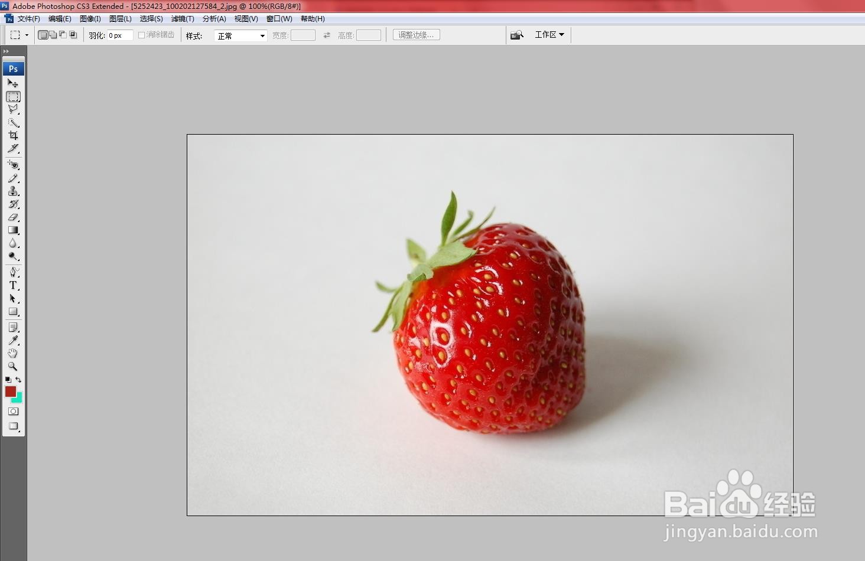Viewport: 865px width, 561px height.
Task: Select the Blur tool
Action: pyautogui.click(x=13, y=243)
